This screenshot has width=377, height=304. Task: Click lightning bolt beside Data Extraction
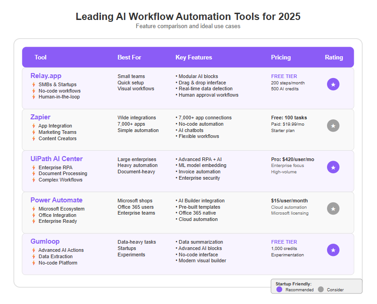coord(34,256)
